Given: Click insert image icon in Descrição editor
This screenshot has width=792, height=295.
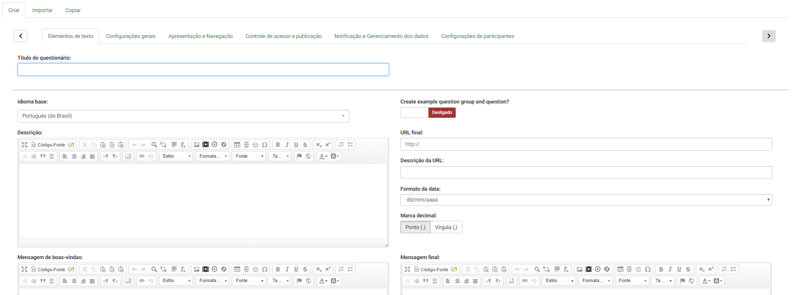Looking at the screenshot, I should tap(197, 145).
